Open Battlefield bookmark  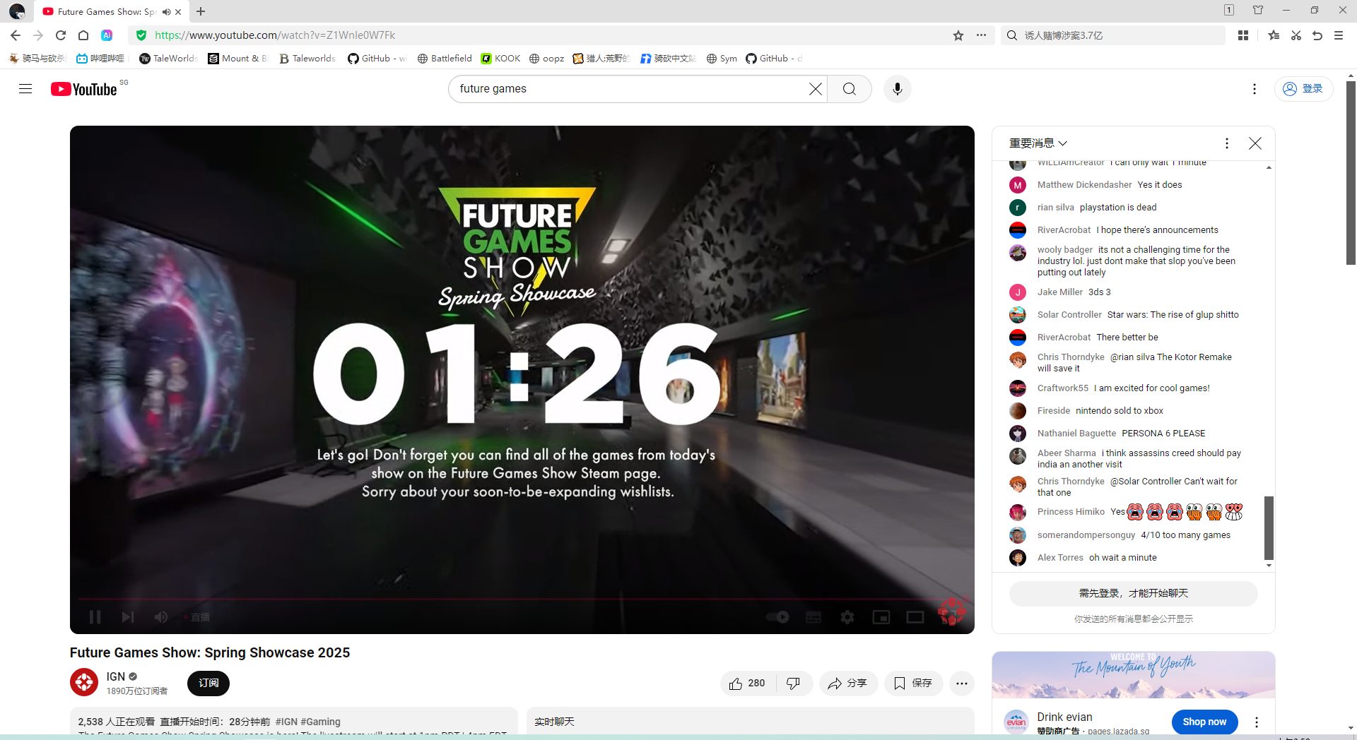[x=445, y=59]
